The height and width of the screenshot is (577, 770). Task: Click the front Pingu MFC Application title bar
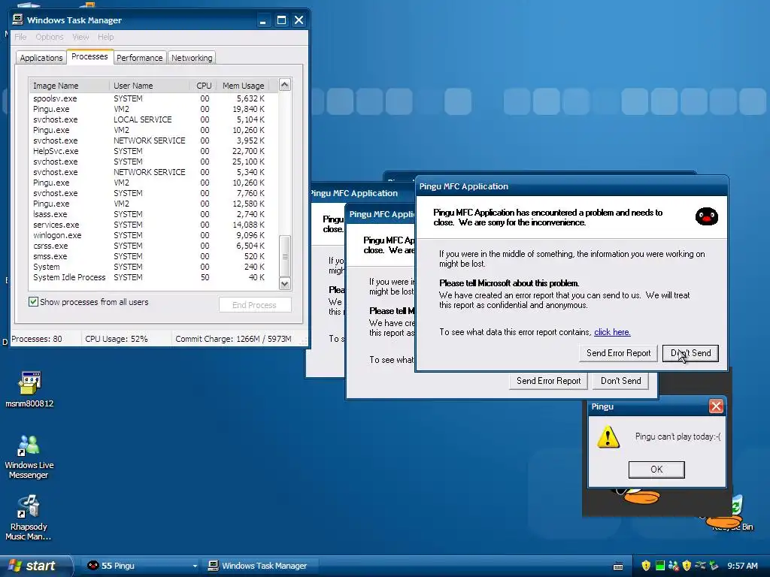coord(571,186)
